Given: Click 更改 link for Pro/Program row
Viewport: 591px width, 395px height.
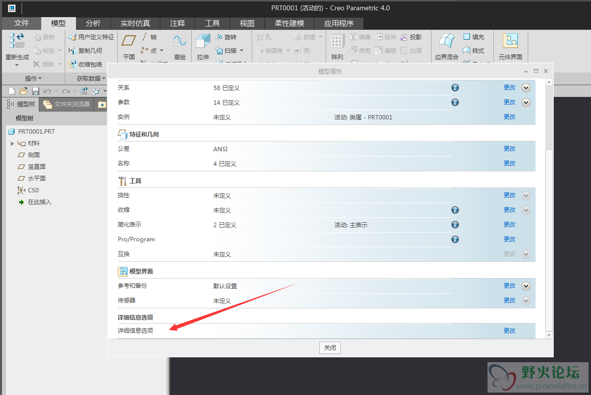Looking at the screenshot, I should [510, 239].
